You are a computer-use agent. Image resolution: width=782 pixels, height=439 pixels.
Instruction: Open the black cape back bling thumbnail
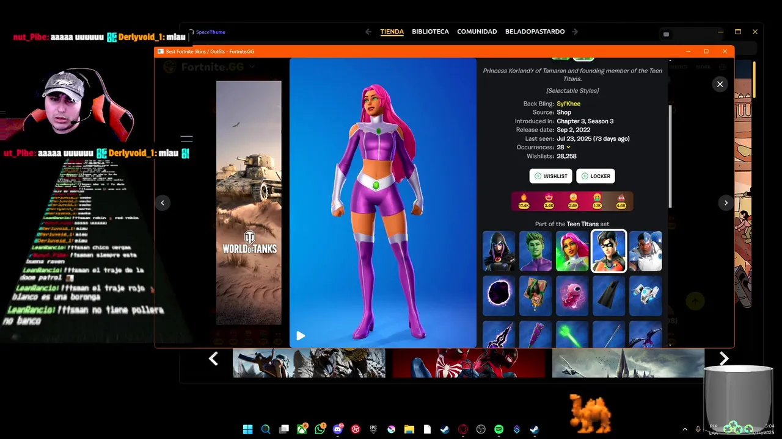(x=608, y=296)
